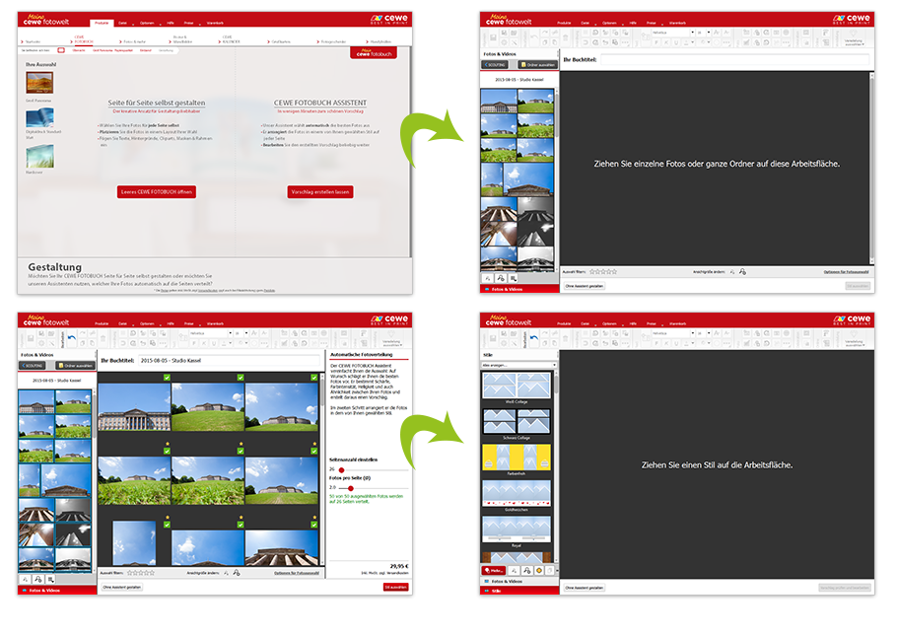Click the Mein cewe fotobuch badge in top-left window

click(374, 52)
